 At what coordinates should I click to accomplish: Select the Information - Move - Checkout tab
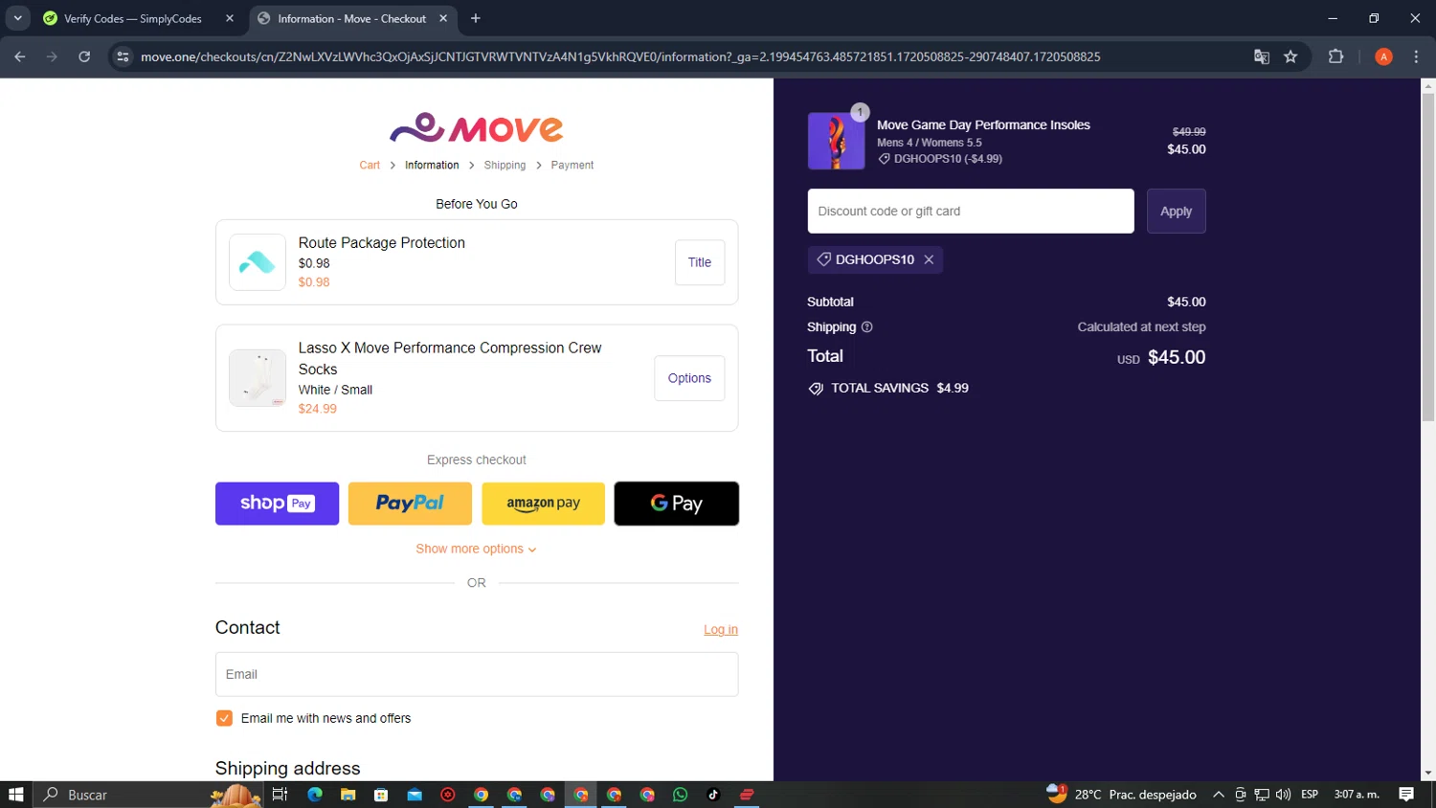352,18
